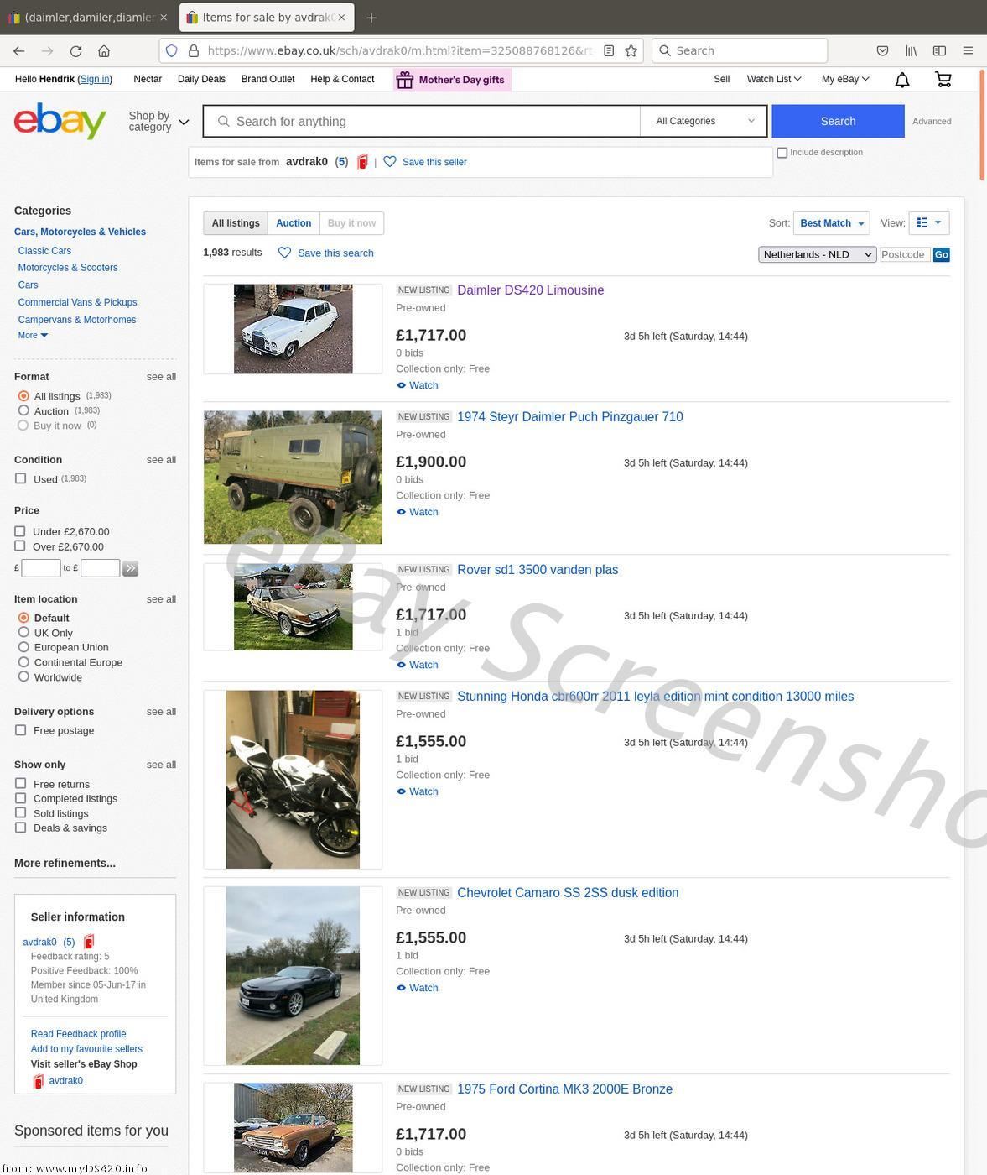Click the Camaro SS listing thumbnail
The width and height of the screenshot is (987, 1175).
pyautogui.click(x=293, y=976)
